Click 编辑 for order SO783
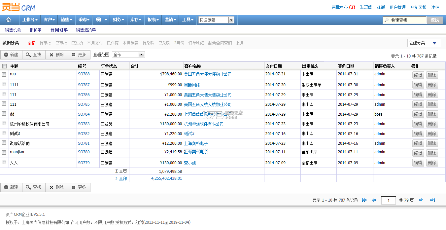446x230 pixels. pos(418,124)
